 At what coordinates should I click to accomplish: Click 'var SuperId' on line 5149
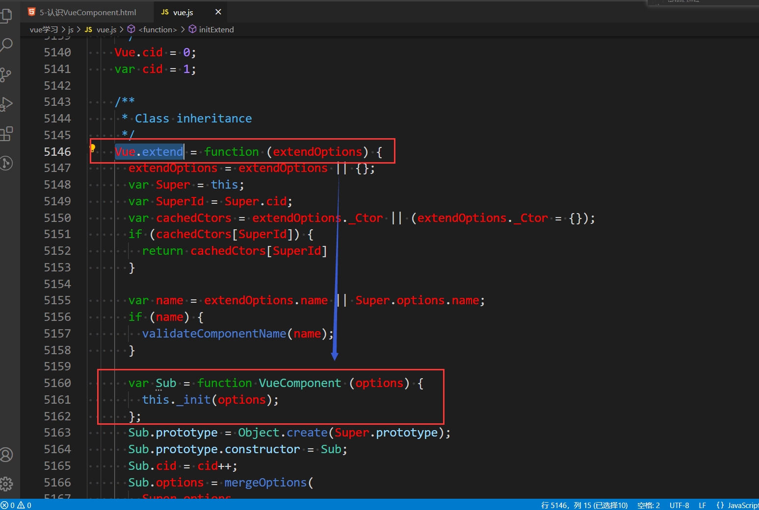click(x=166, y=201)
